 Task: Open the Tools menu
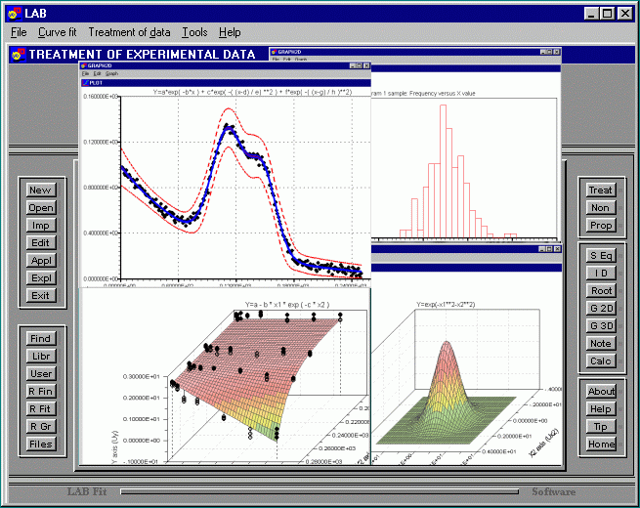tap(194, 32)
